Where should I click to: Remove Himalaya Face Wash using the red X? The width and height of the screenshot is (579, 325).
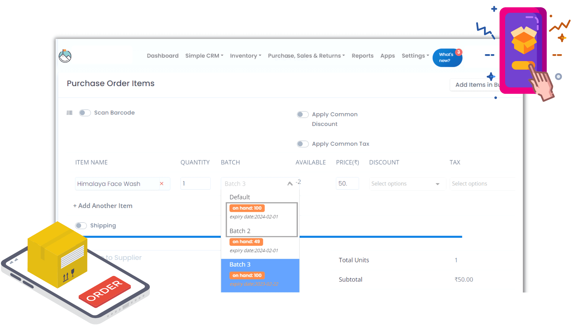(162, 184)
